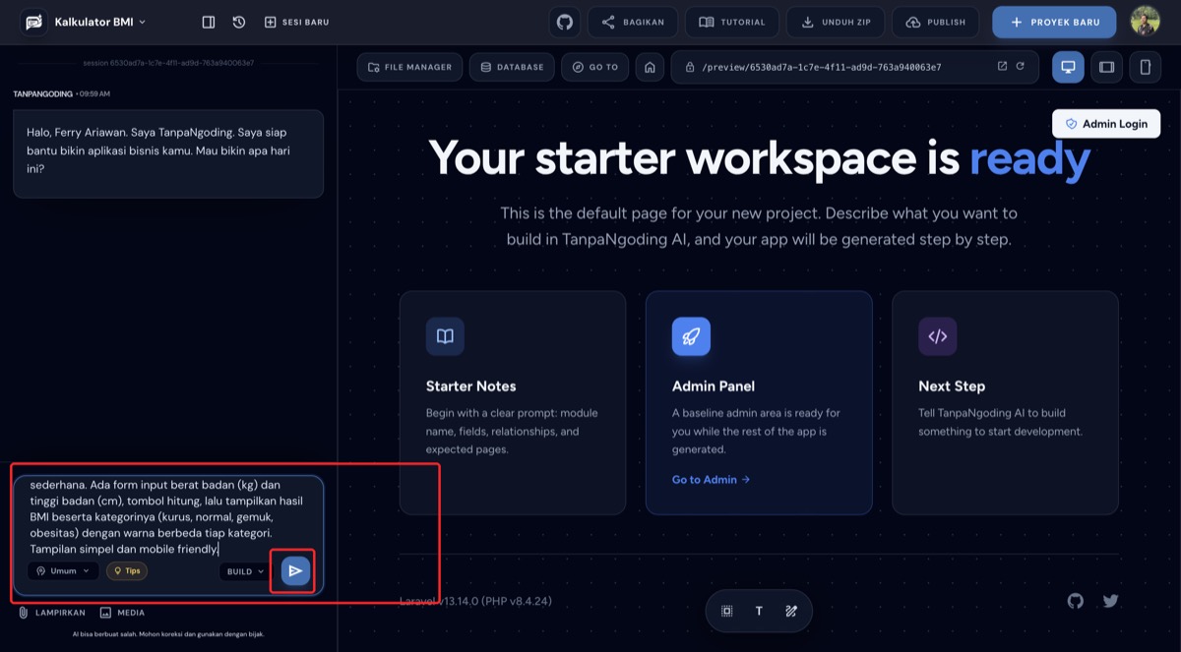Switch to tablet preview mode
Screen dimensions: 1181x652
tap(1107, 67)
